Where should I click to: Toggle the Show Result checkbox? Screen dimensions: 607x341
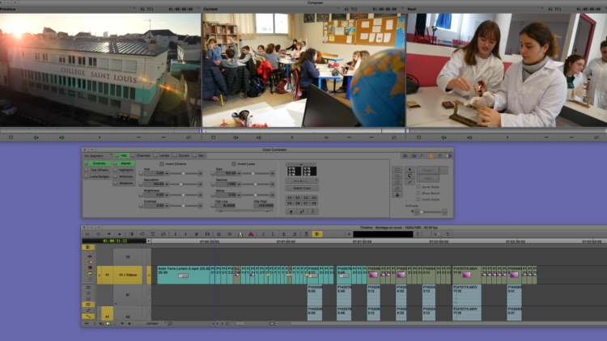point(418,193)
